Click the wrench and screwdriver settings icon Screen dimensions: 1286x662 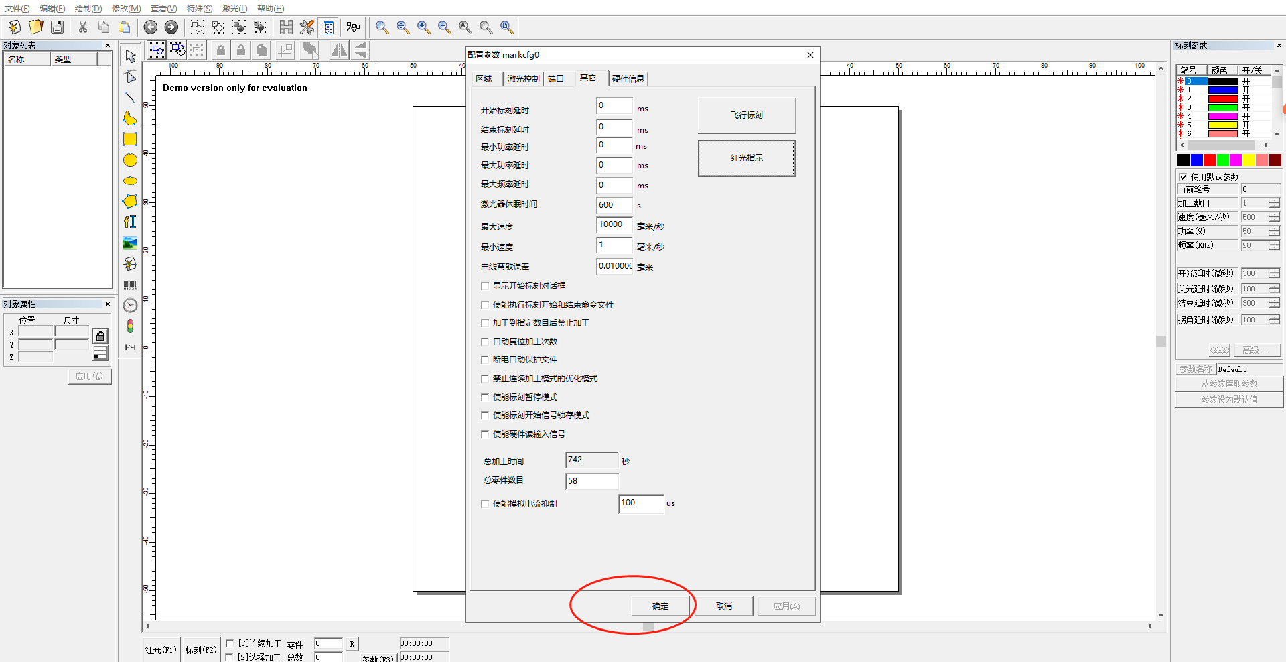click(307, 27)
